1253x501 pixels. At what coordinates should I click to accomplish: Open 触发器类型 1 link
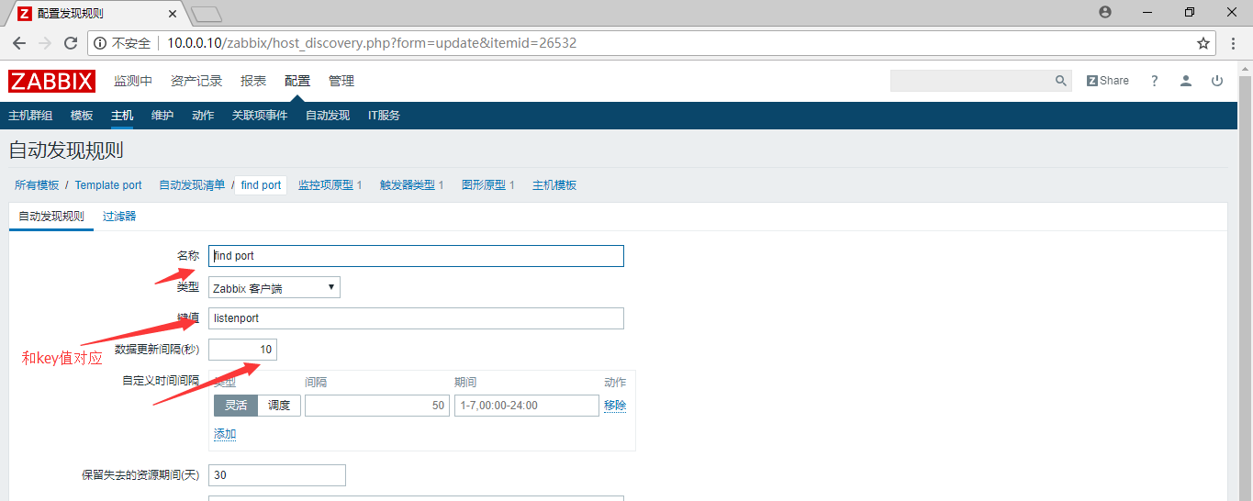pos(412,185)
